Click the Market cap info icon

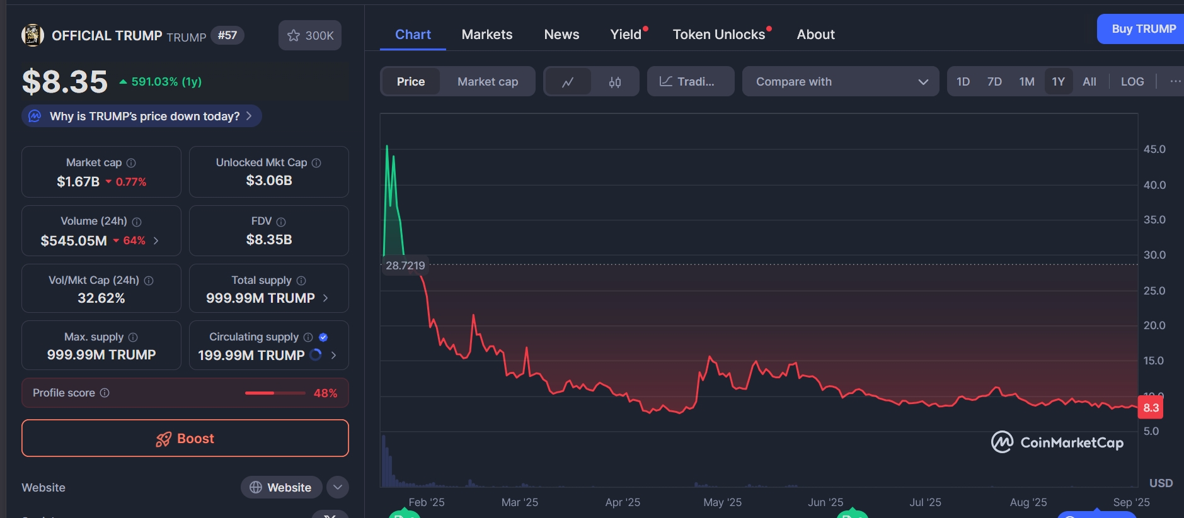[131, 163]
